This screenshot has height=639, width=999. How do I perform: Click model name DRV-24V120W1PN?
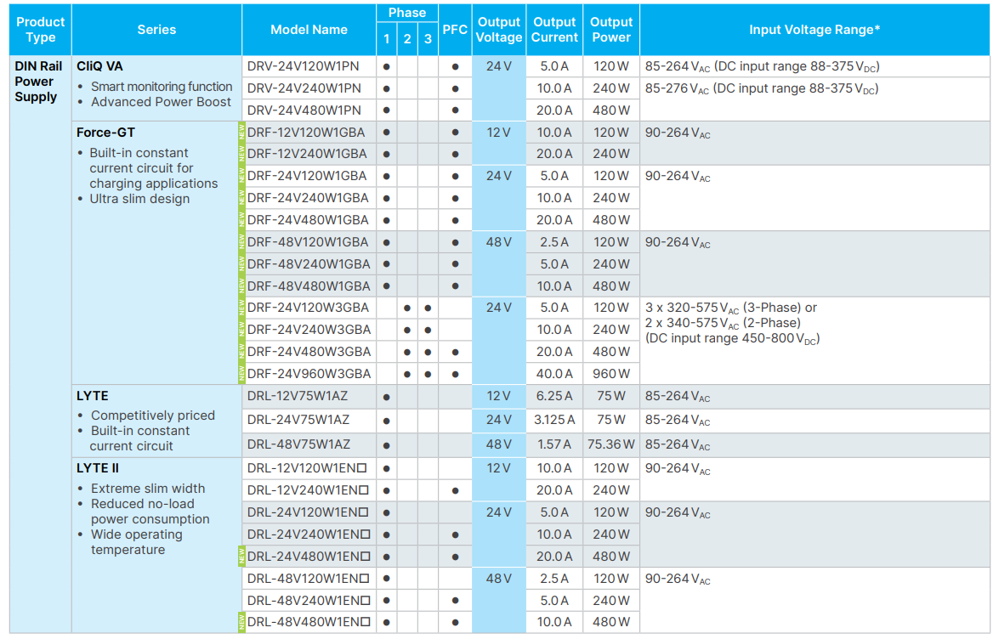[304, 66]
